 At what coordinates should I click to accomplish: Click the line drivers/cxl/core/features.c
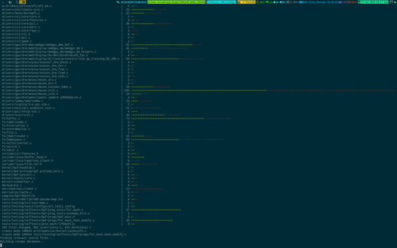click(x=24, y=20)
